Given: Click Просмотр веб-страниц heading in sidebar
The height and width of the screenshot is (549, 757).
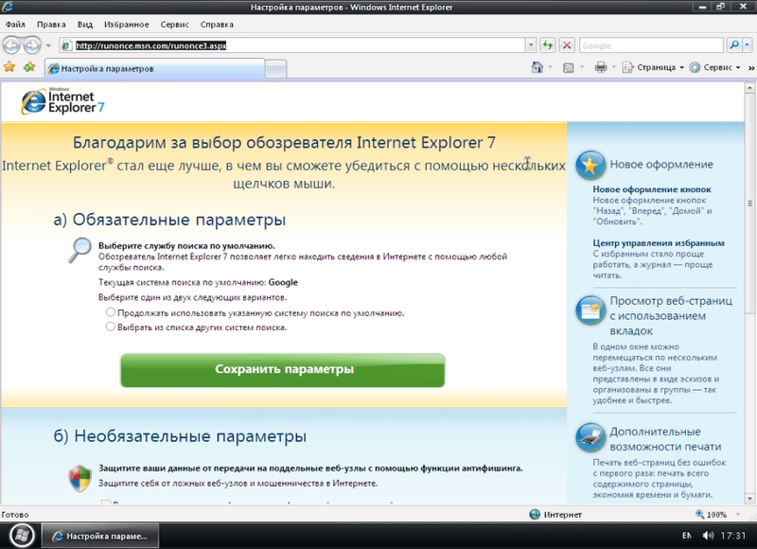Looking at the screenshot, I should (x=671, y=316).
